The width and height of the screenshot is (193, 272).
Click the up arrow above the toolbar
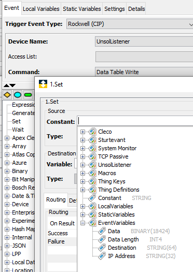point(6,85)
